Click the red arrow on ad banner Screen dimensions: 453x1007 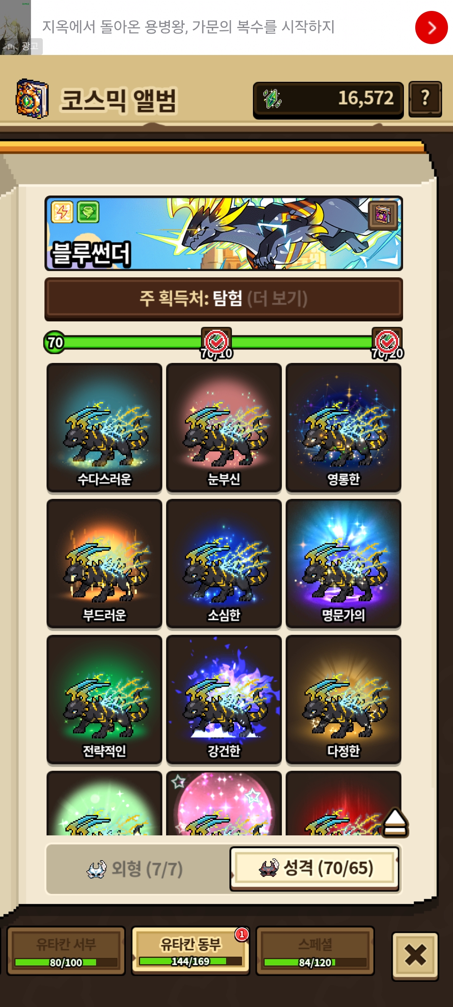click(x=431, y=28)
